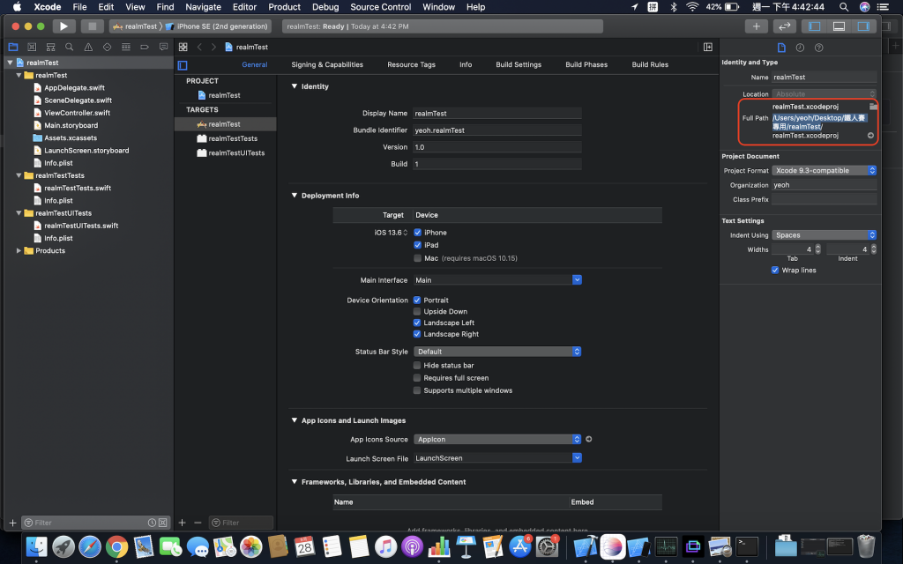This screenshot has height=564, width=903.
Task: Show the debug area panel
Action: 840,26
